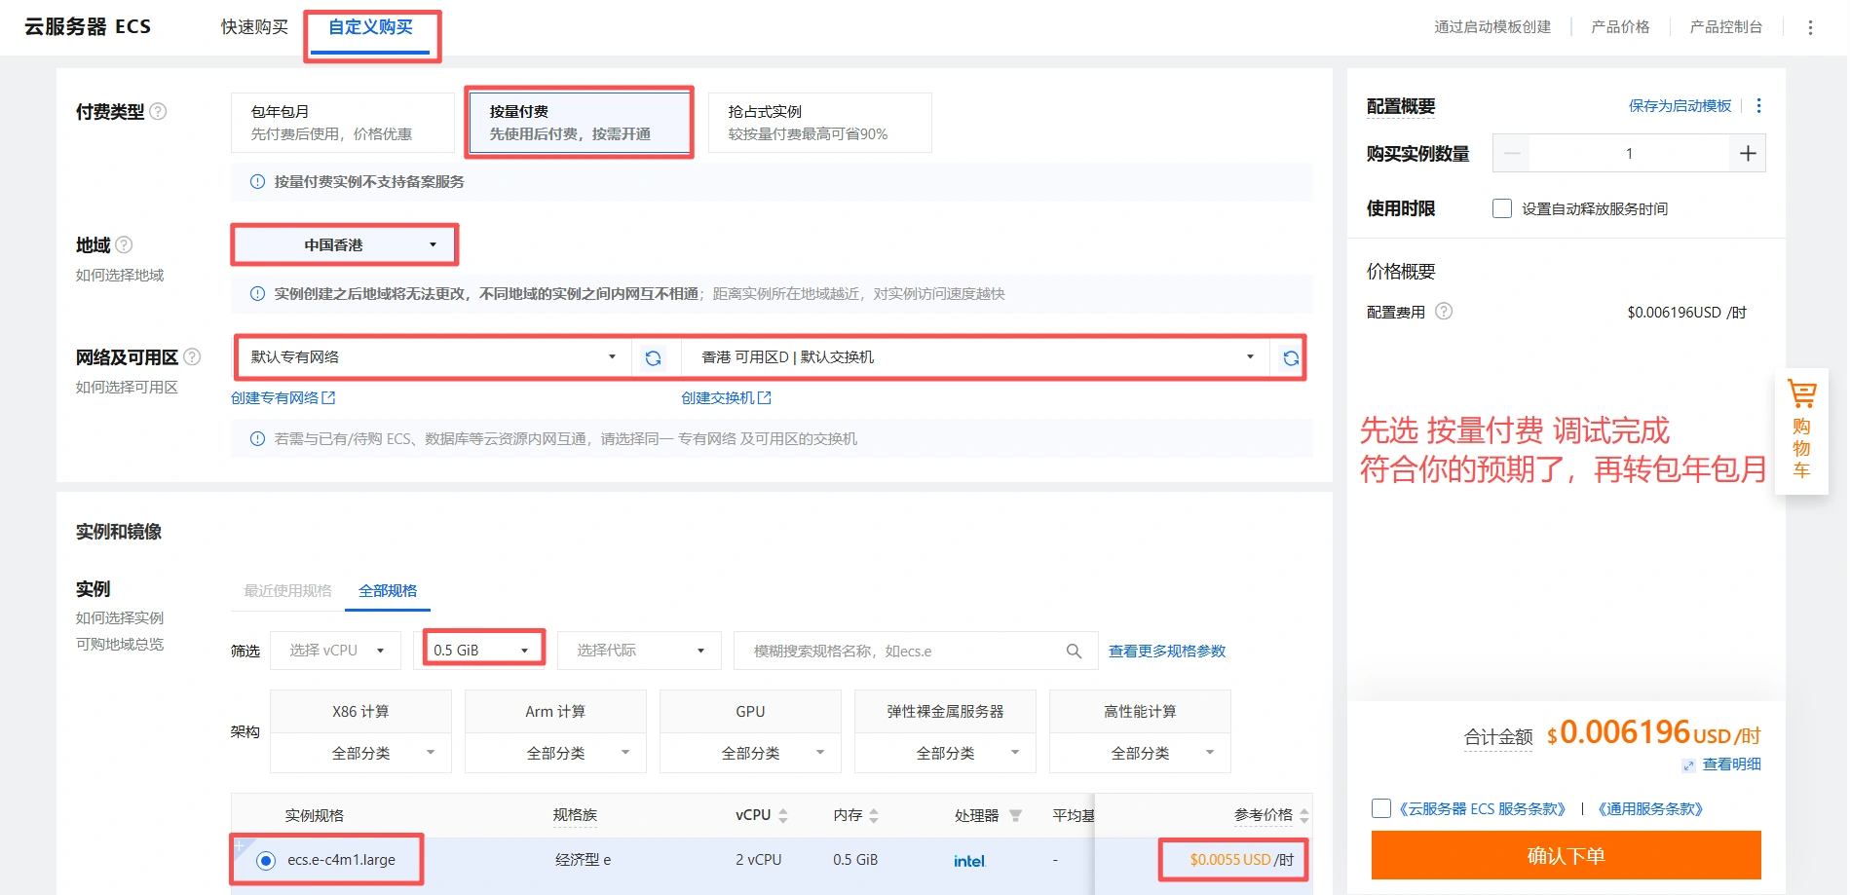Expand 全部分类 under GPU
1850x895 pixels.
click(x=750, y=753)
